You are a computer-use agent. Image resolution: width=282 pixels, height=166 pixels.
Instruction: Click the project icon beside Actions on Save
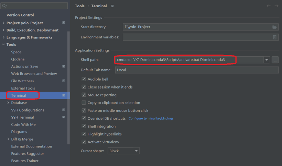click(x=64, y=66)
